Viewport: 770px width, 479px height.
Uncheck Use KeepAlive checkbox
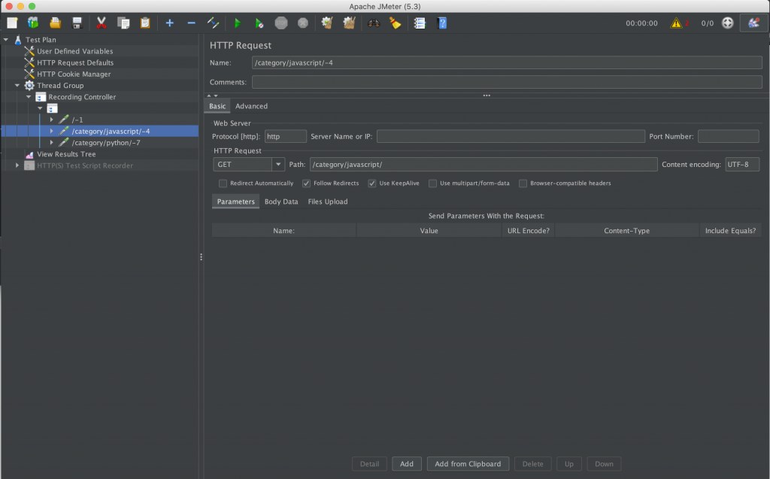(371, 183)
